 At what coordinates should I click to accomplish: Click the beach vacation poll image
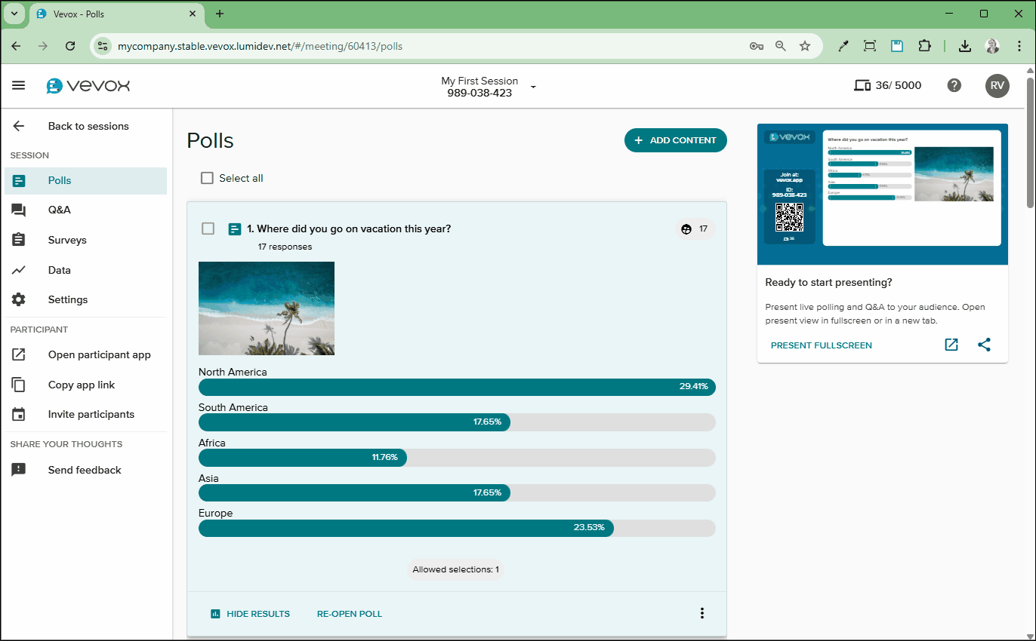(x=266, y=308)
